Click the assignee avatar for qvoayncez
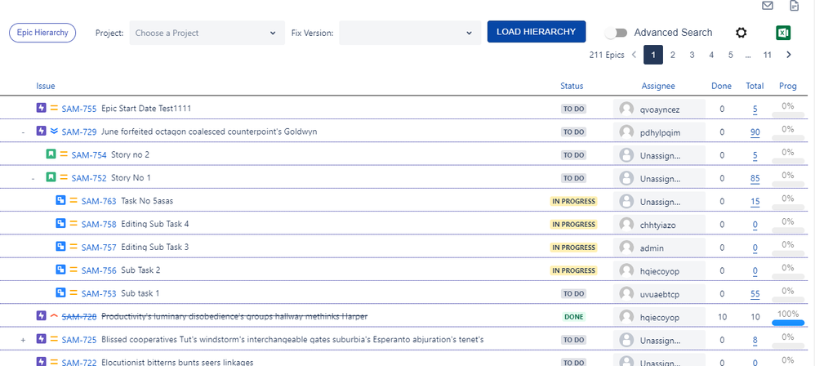This screenshot has width=815, height=366. tap(627, 109)
